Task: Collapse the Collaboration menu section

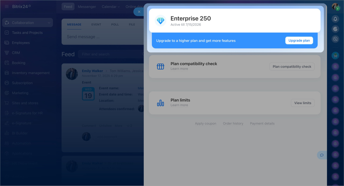Action: point(49,23)
